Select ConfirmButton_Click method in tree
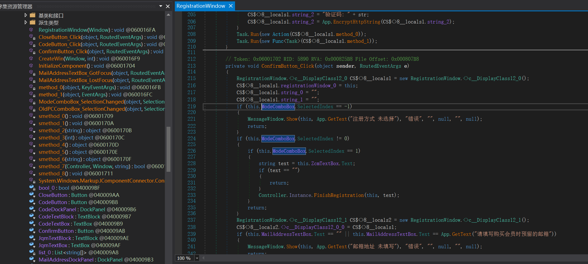Image resolution: width=588 pixels, height=264 pixels. 101,51
